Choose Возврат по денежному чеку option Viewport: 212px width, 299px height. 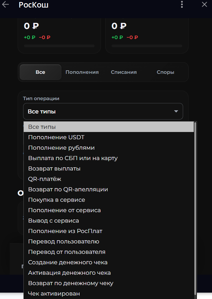click(x=109, y=283)
